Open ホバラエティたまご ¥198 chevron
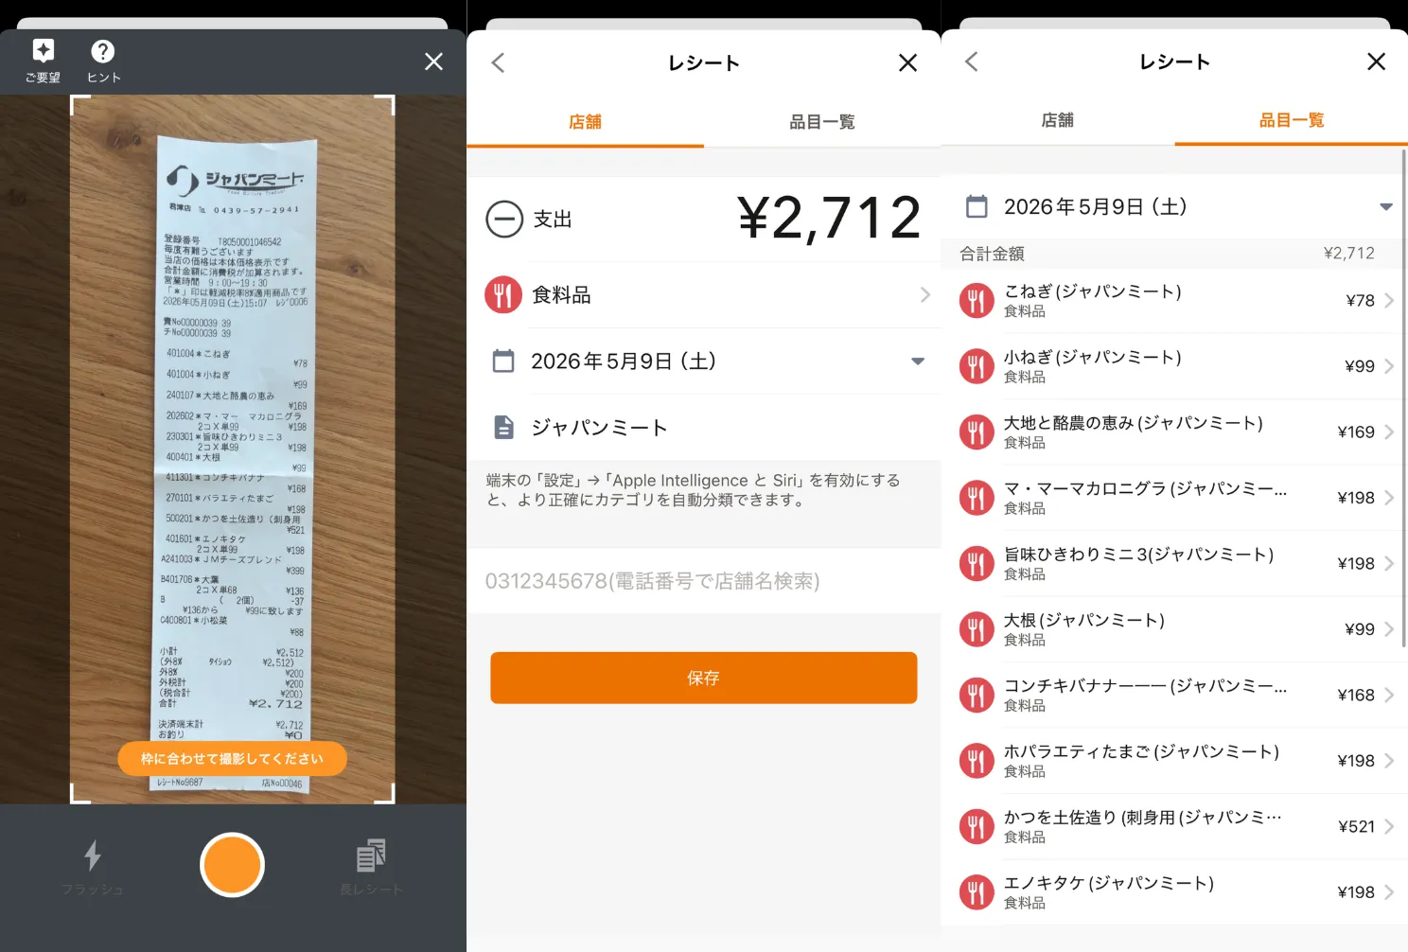 (x=1388, y=761)
